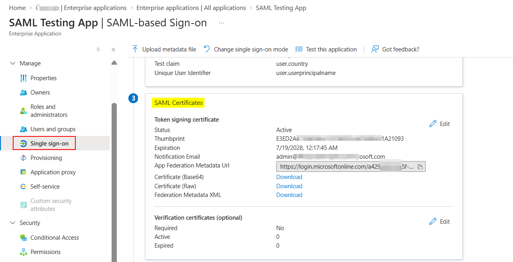Click the Application proxy icon
This screenshot has height=262, width=513.
click(x=23, y=172)
